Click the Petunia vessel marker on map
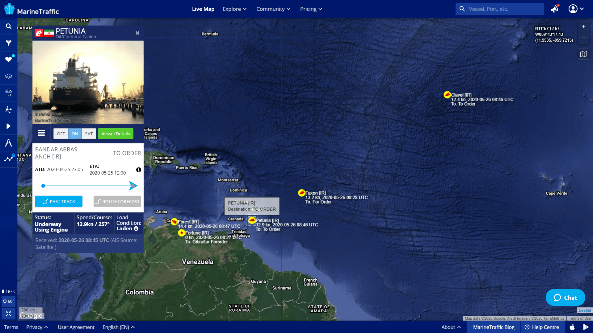The height and width of the screenshot is (333, 593). point(252,220)
